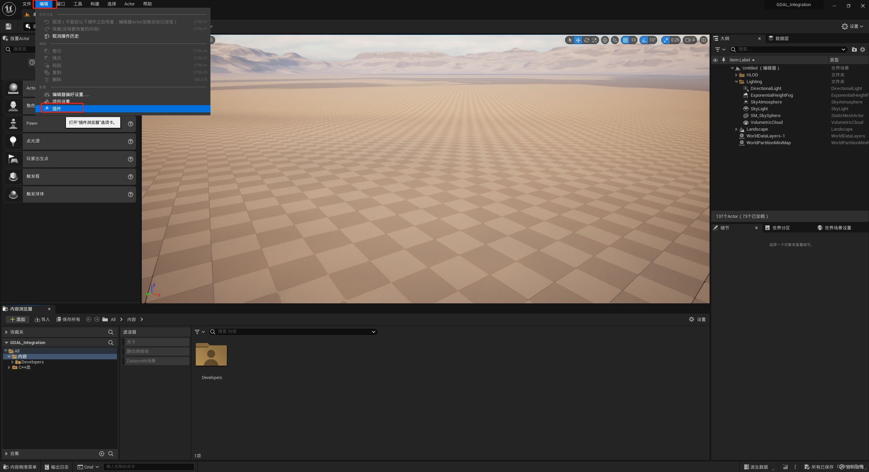Screen dimensions: 869x472
Task: Open the viewport layout grid icon
Action: [x=703, y=40]
